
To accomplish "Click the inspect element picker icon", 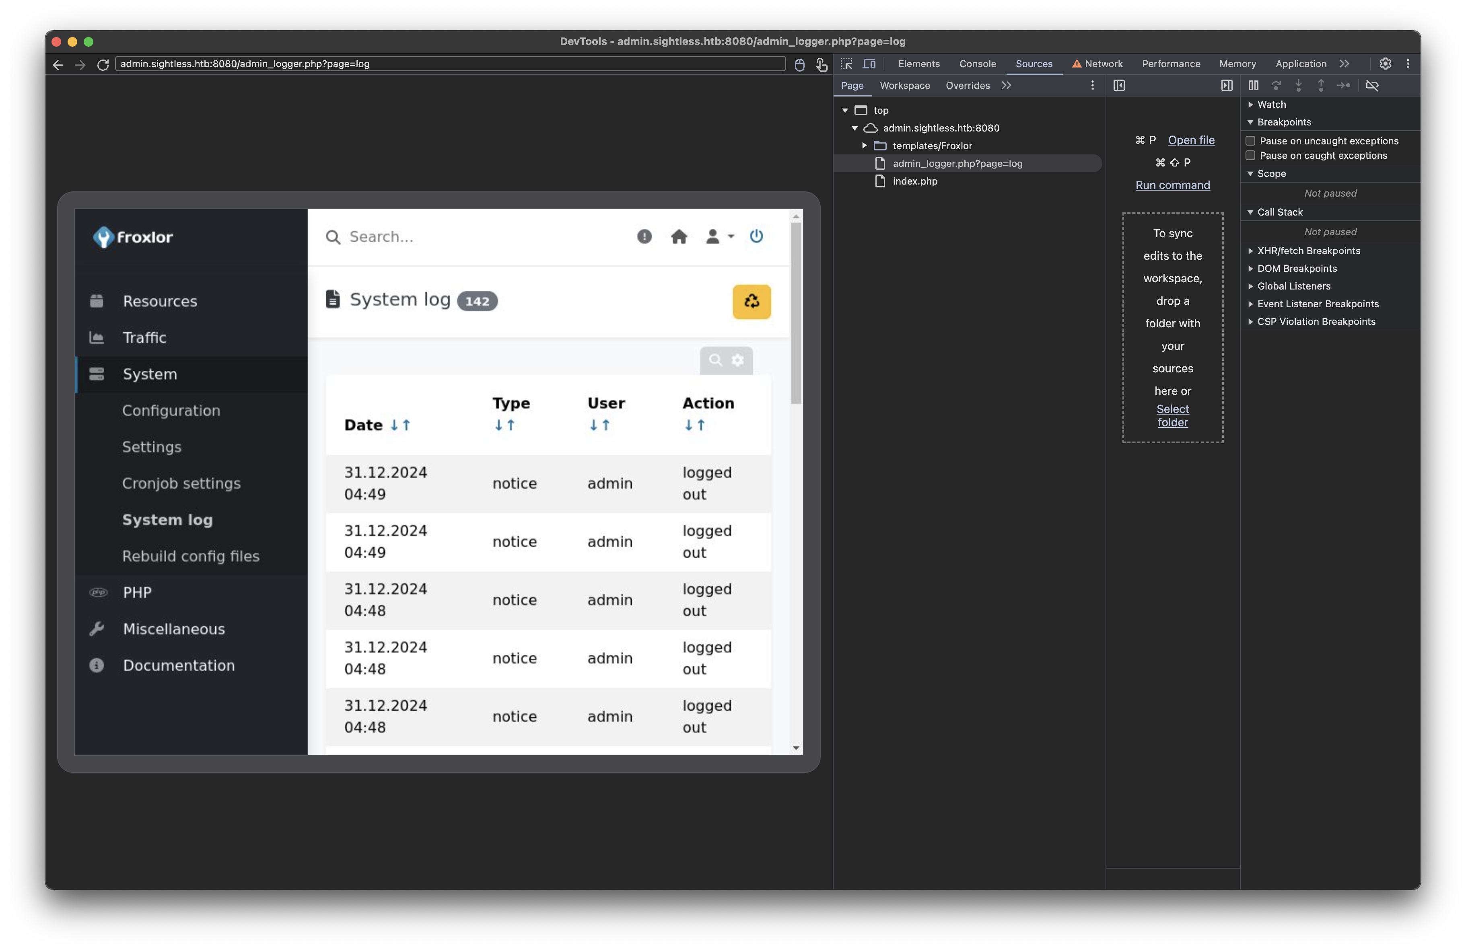I will pyautogui.click(x=846, y=64).
